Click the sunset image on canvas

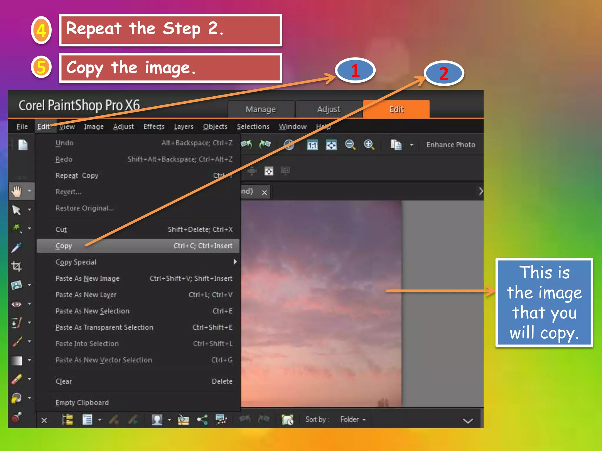pyautogui.click(x=321, y=303)
